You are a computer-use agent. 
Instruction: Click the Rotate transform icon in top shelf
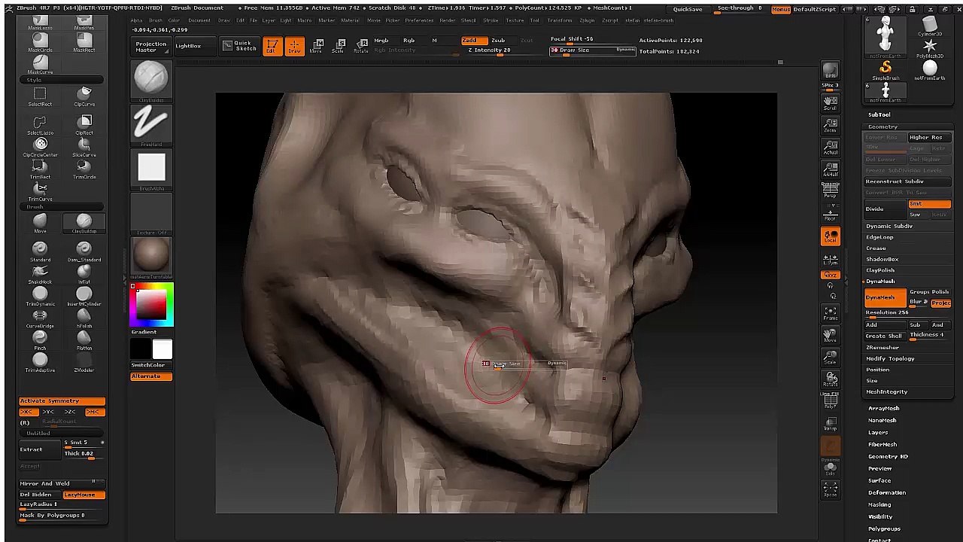tap(361, 46)
